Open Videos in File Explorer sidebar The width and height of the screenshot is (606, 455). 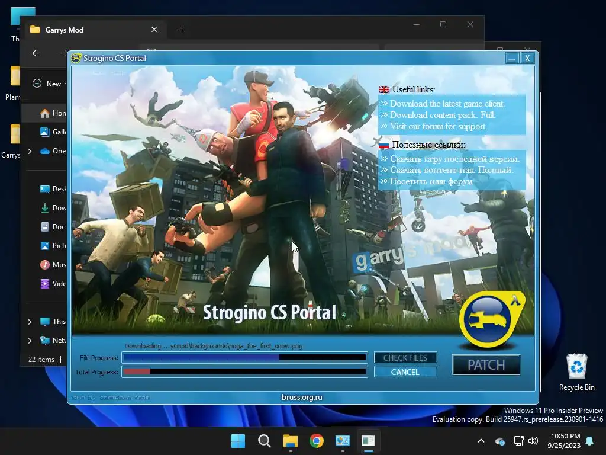click(53, 284)
